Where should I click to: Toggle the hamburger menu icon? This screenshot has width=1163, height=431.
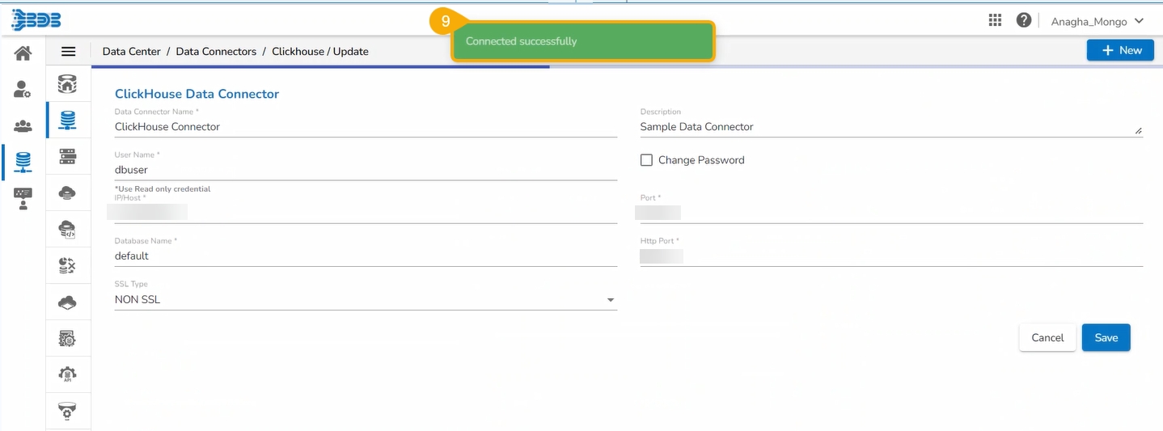click(69, 52)
